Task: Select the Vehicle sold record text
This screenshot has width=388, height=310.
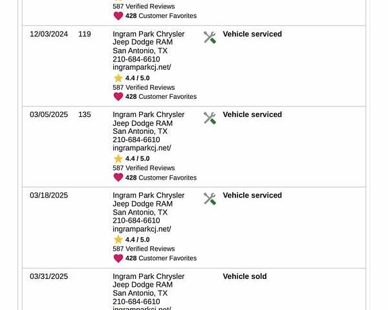Action: pos(244,276)
